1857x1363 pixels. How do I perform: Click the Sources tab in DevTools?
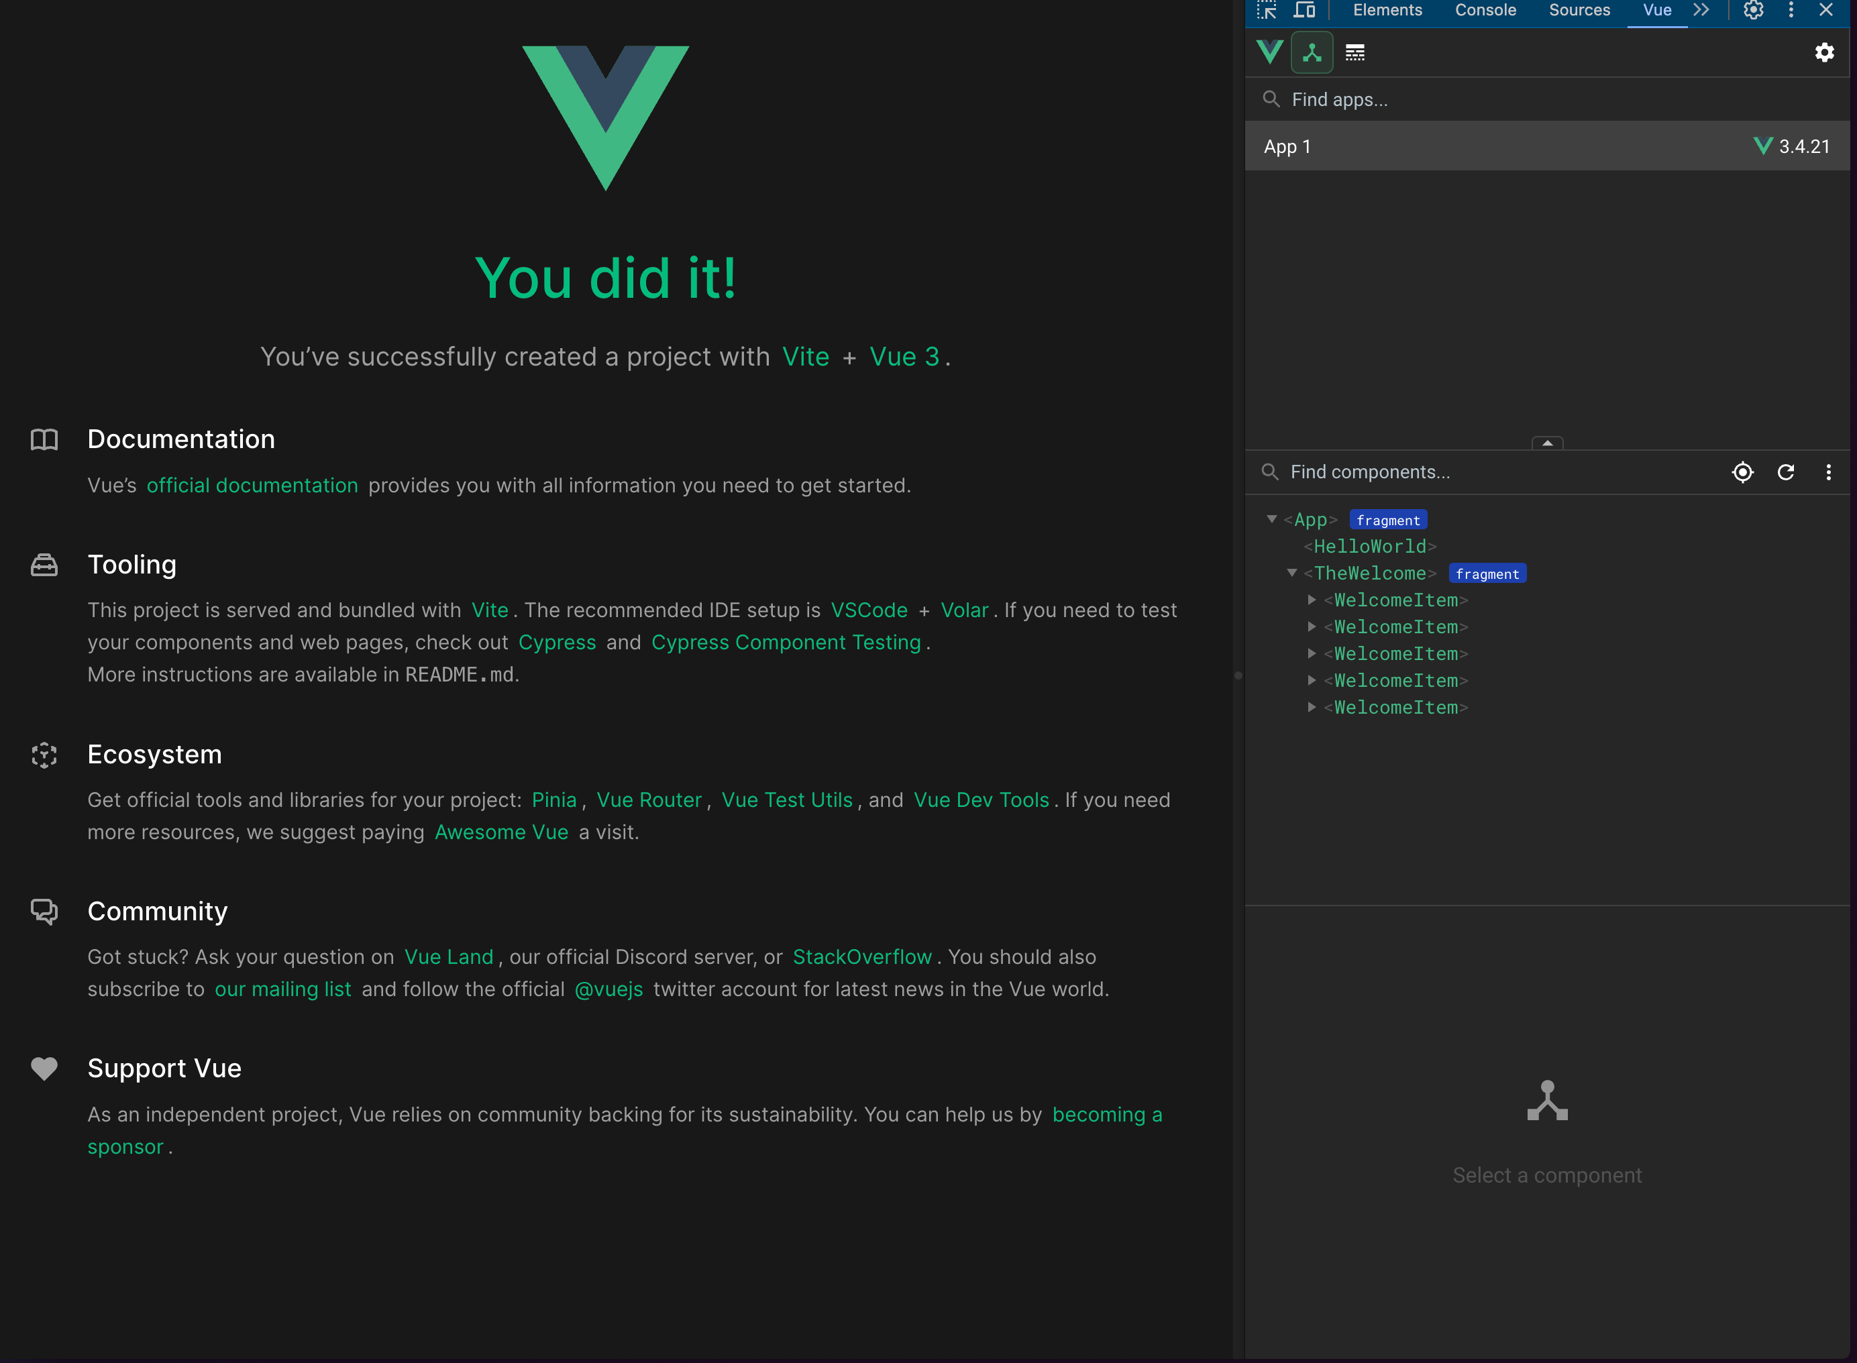1579,11
